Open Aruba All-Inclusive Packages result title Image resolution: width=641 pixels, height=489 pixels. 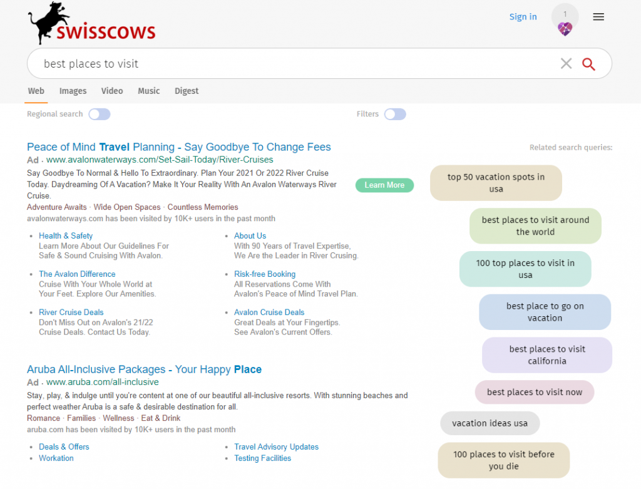click(x=144, y=369)
